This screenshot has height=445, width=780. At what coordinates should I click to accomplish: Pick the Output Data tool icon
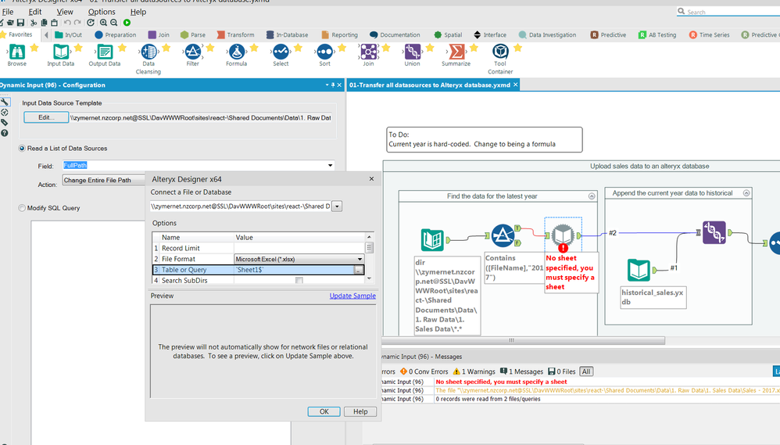pyautogui.click(x=105, y=52)
